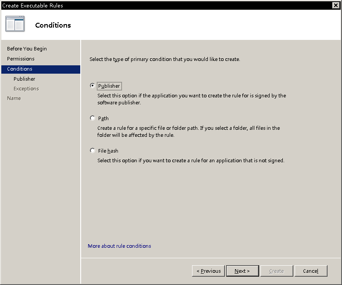Click the grayed-out Create button
Screen dimensions: 342x285
click(x=277, y=271)
